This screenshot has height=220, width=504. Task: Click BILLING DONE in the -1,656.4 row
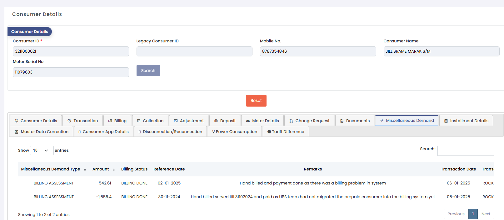point(134,197)
